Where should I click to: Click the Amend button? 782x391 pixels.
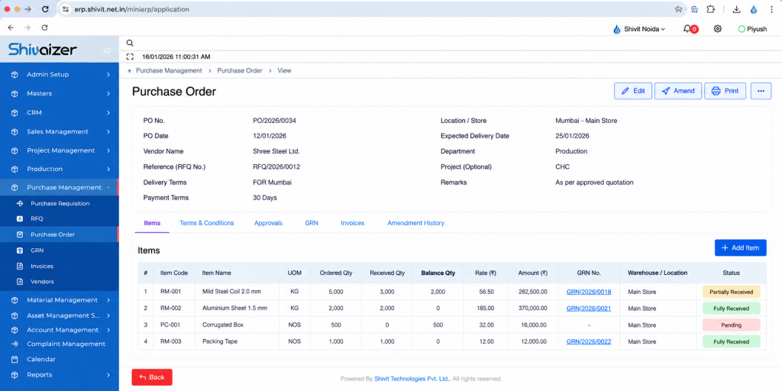(x=678, y=92)
